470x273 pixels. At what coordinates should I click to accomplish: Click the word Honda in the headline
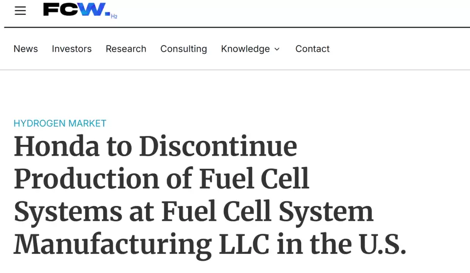pyautogui.click(x=57, y=146)
